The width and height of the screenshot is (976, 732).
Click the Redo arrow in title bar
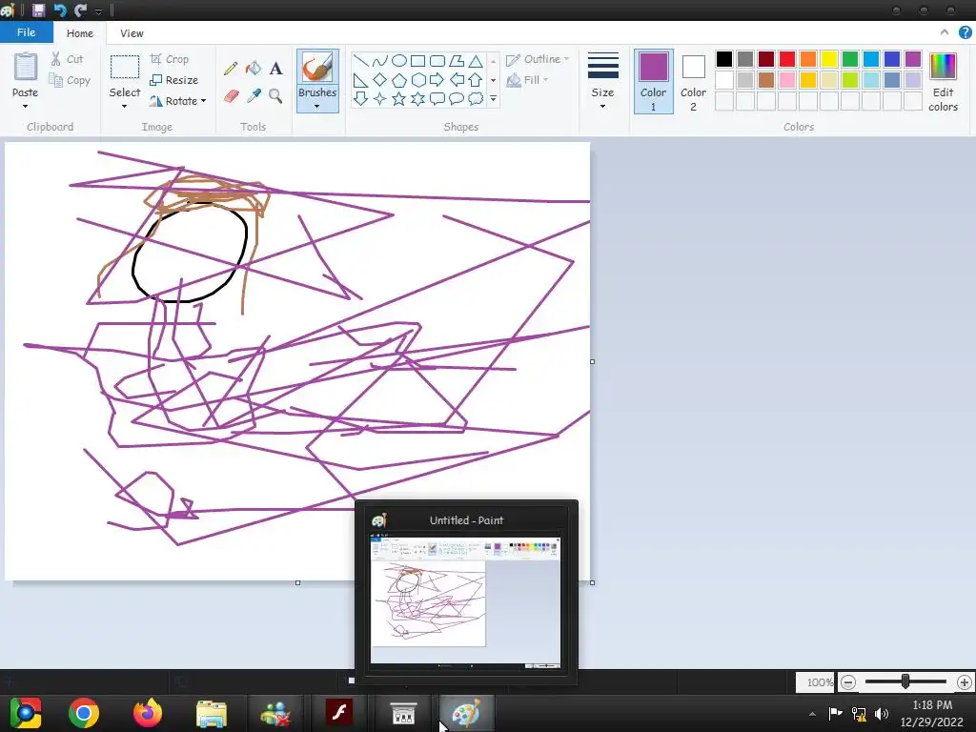point(80,10)
